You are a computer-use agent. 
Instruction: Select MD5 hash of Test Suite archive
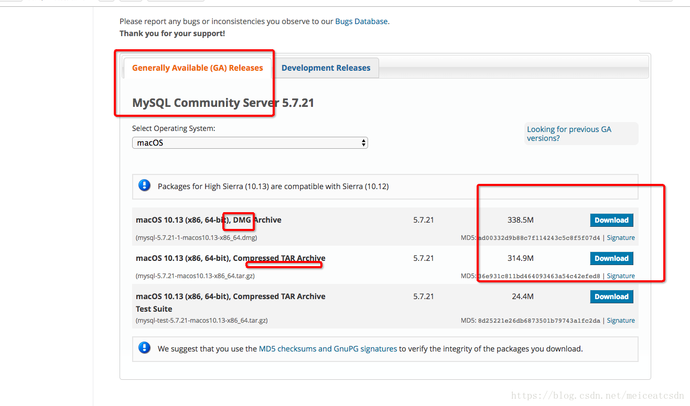[539, 321]
